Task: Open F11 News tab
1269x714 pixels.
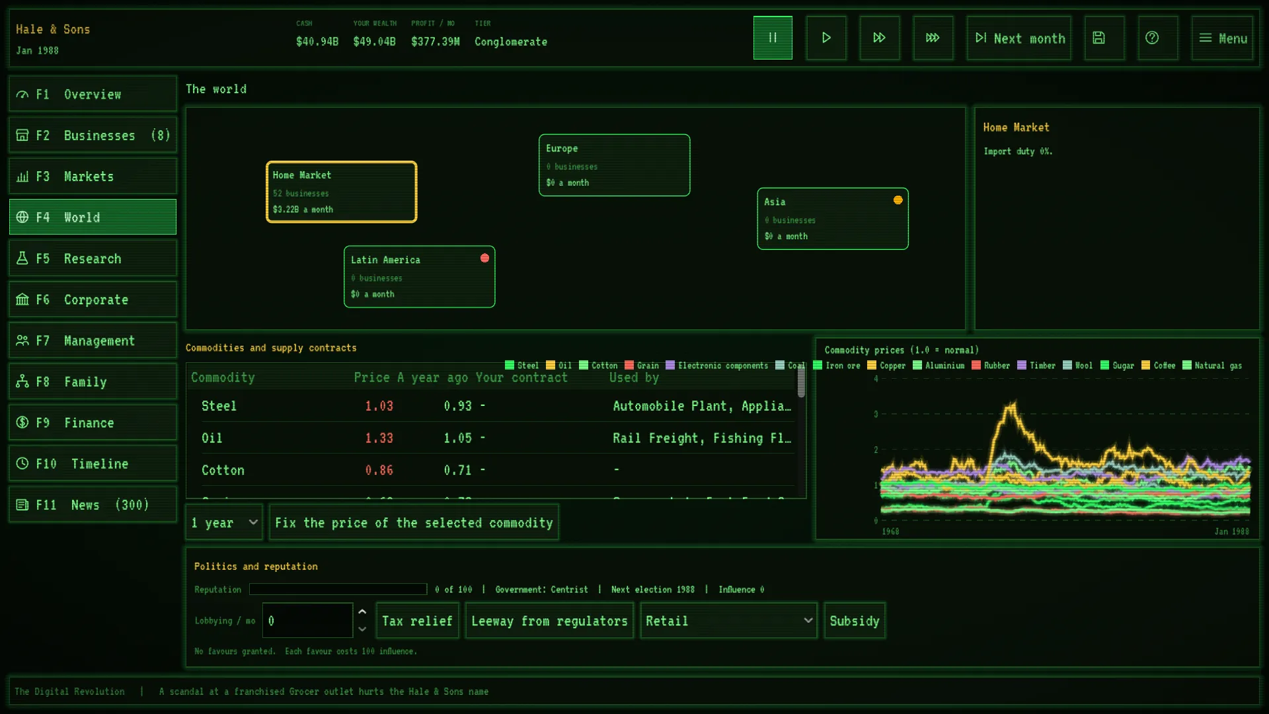Action: pyautogui.click(x=93, y=504)
